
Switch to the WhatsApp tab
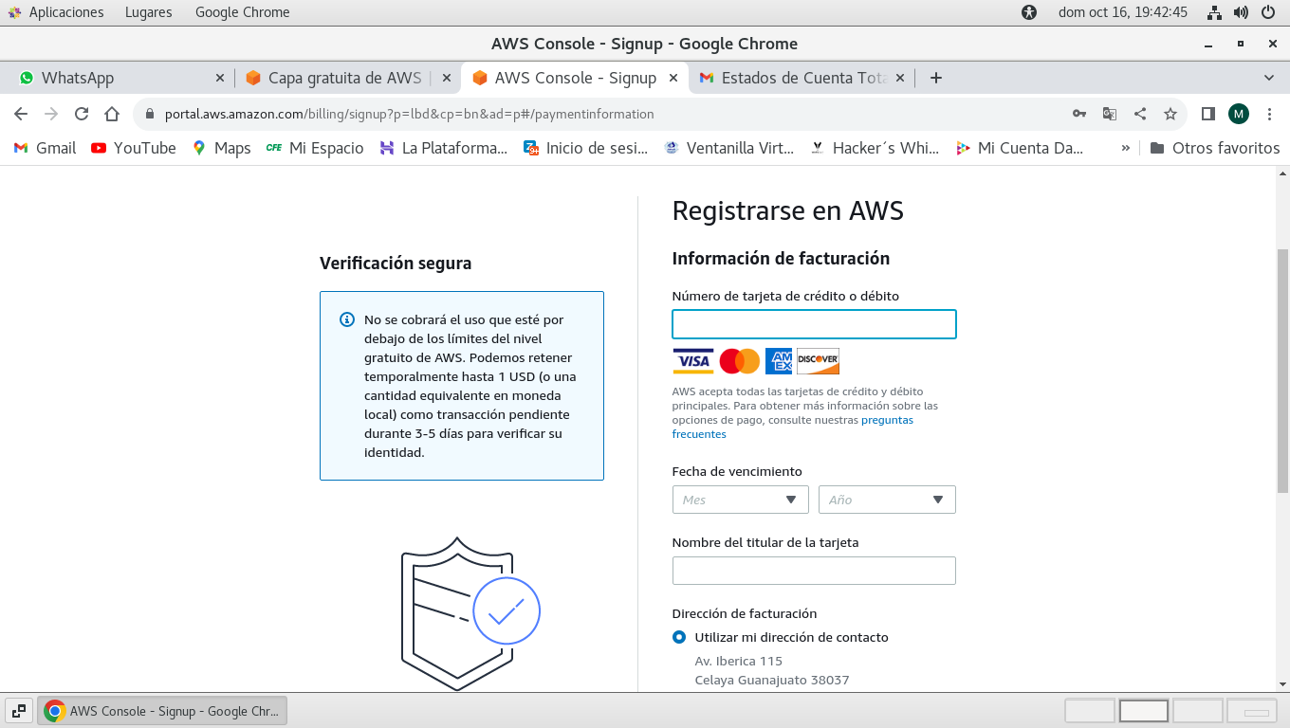(114, 78)
